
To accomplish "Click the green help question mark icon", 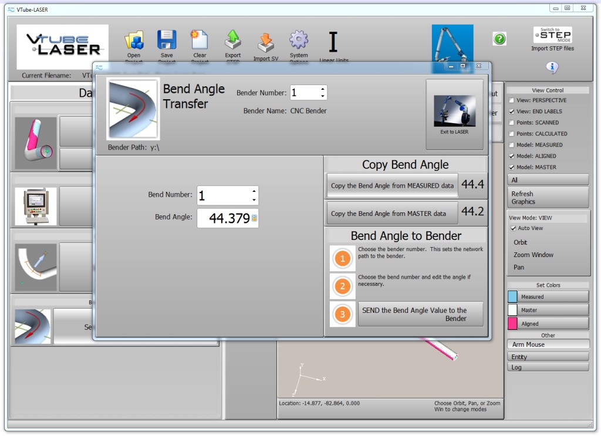I will [x=499, y=39].
